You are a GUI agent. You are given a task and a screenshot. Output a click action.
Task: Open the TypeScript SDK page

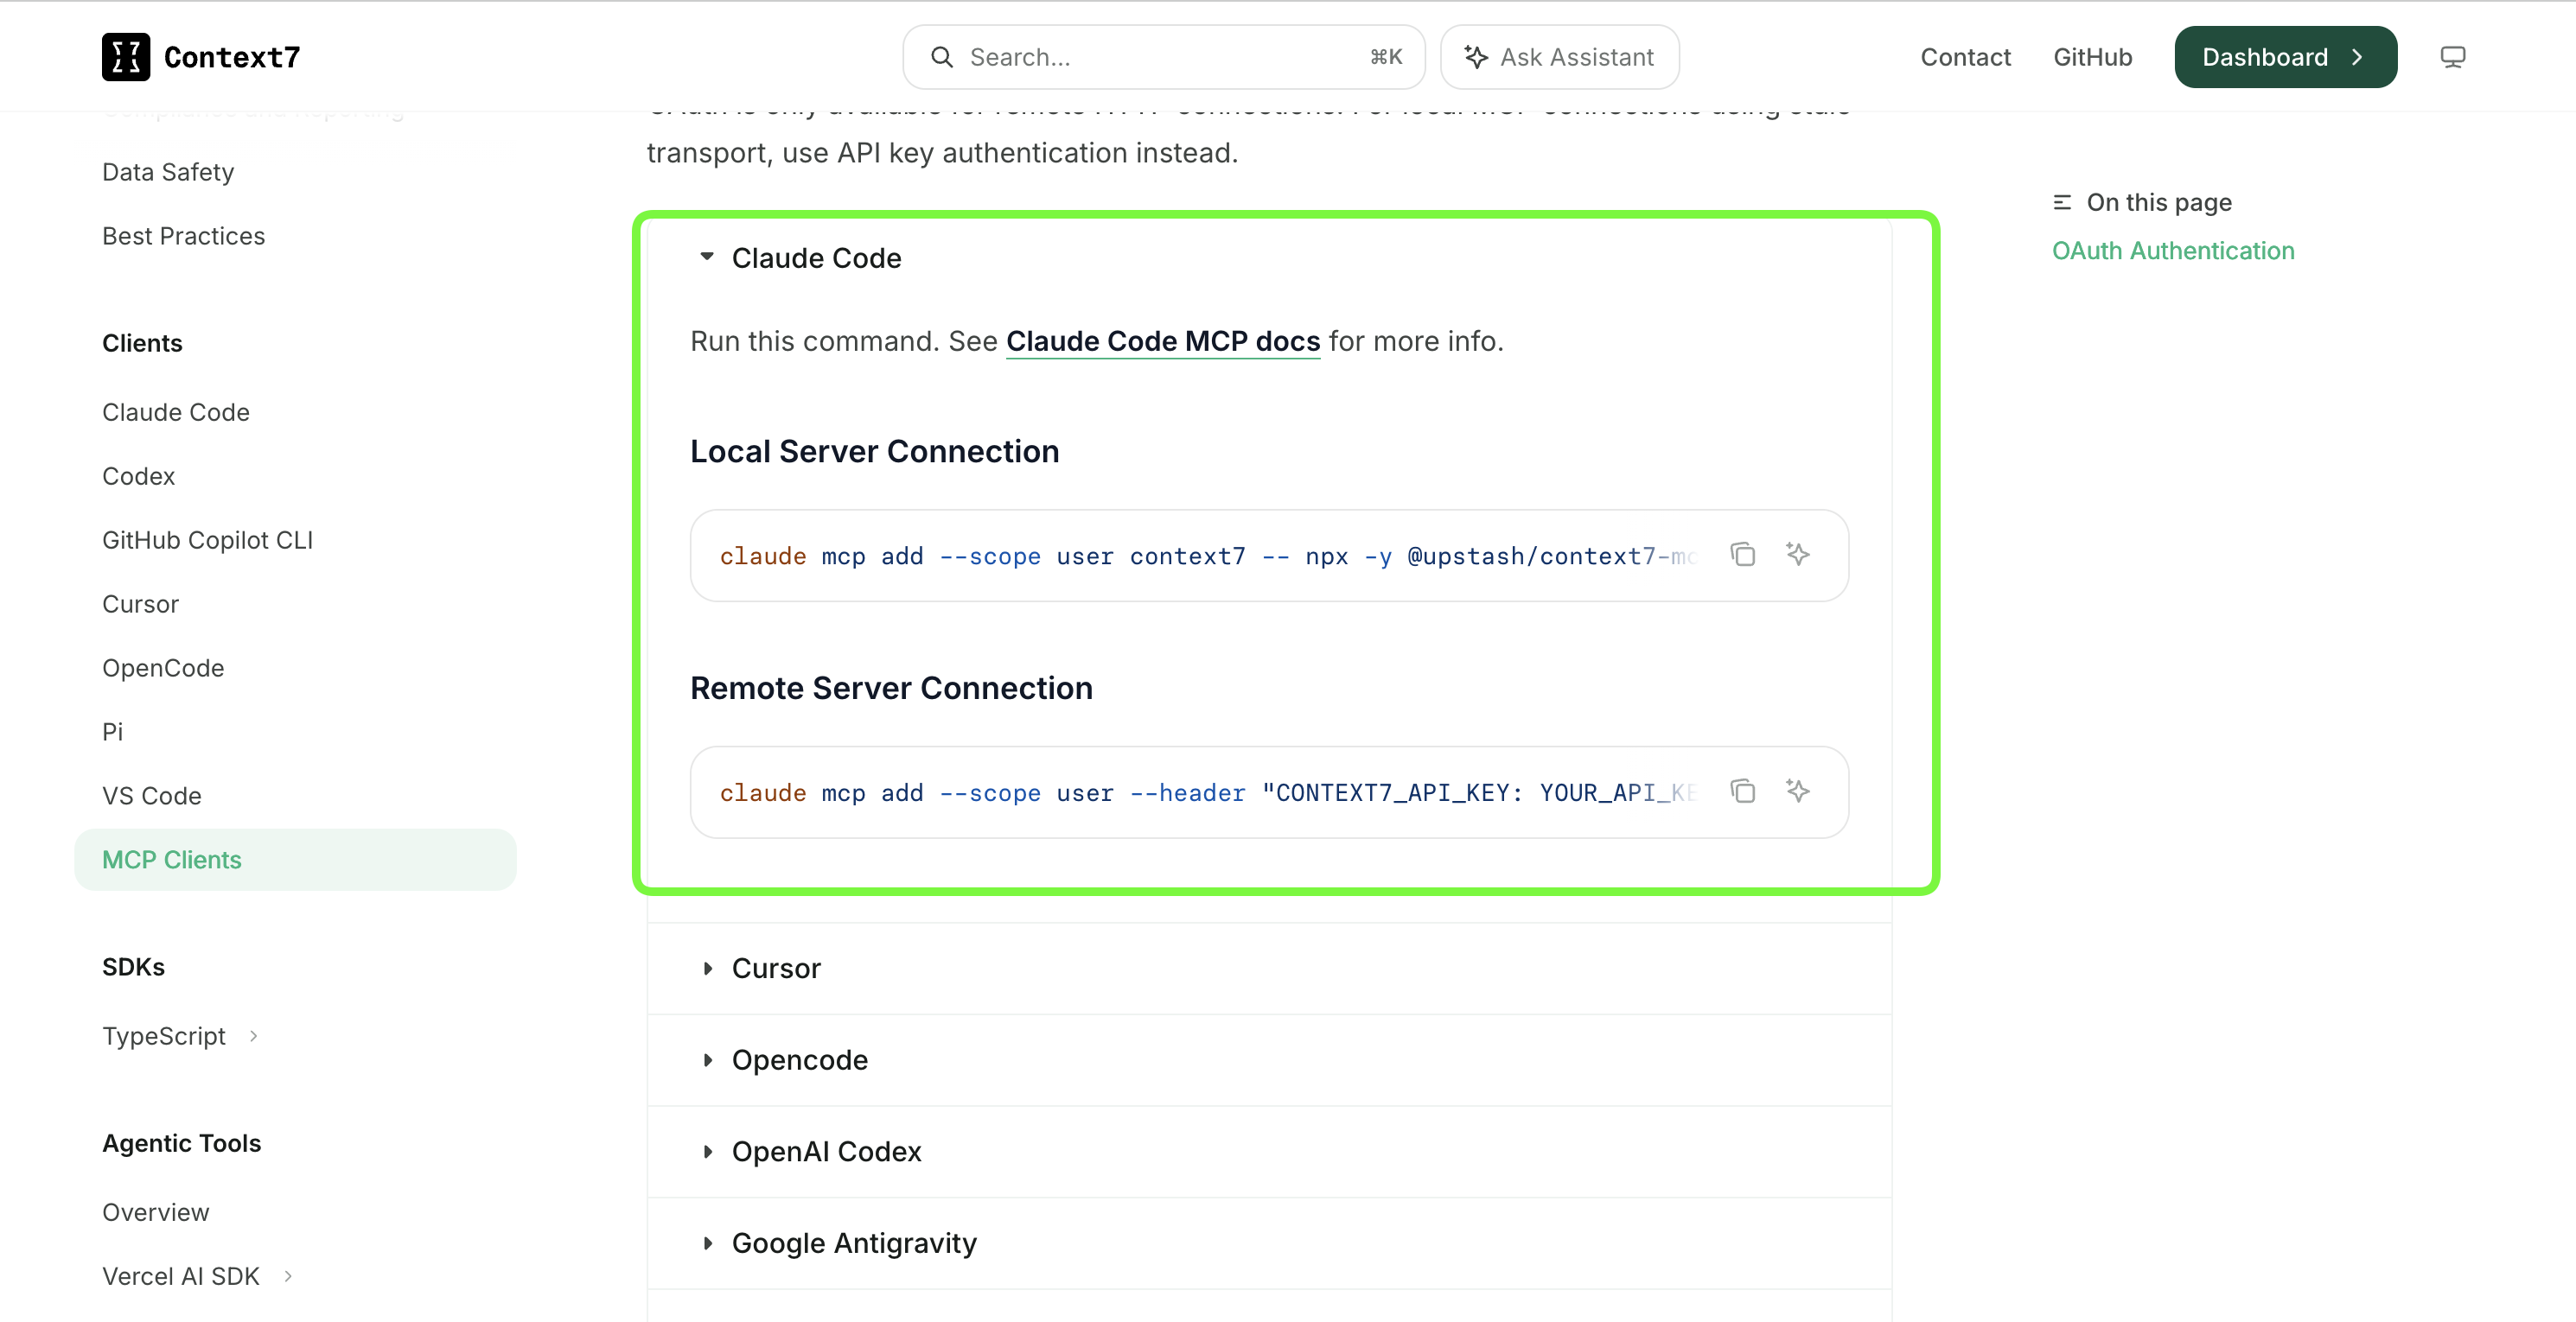[x=164, y=1036]
